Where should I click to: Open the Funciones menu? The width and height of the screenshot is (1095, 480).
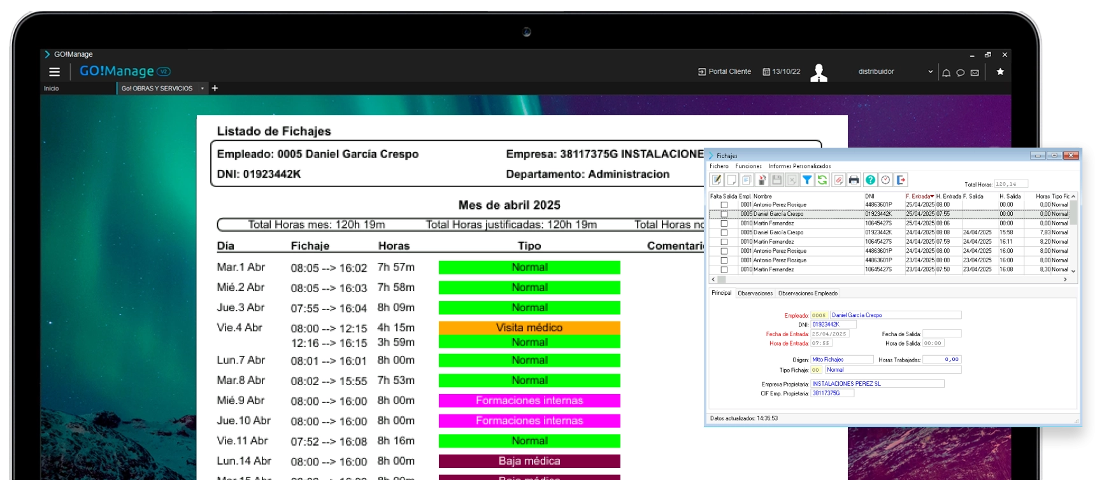pyautogui.click(x=748, y=166)
